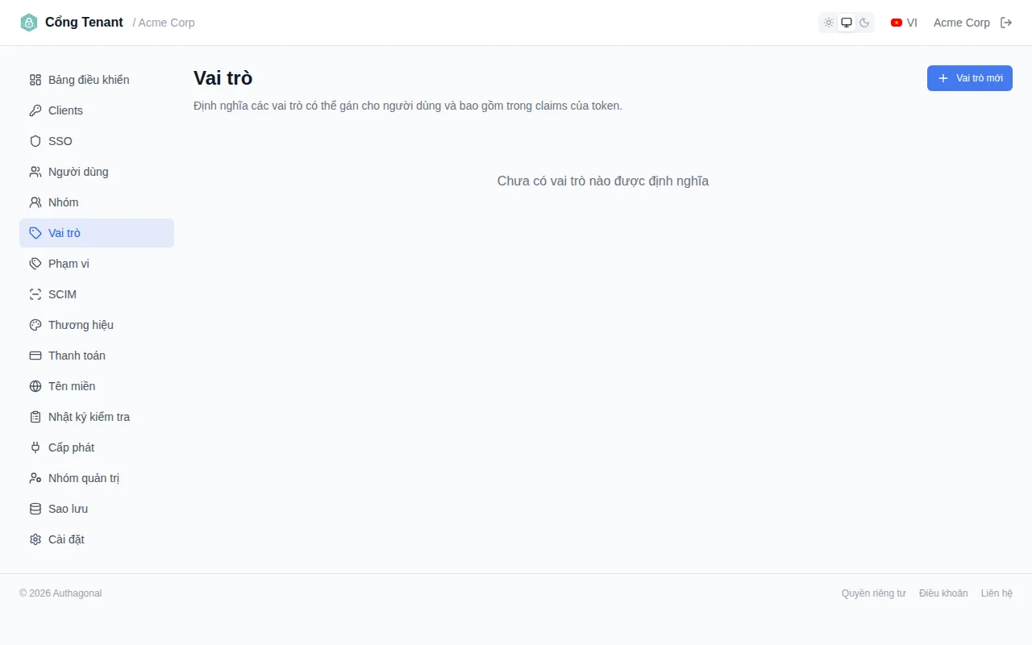The height and width of the screenshot is (645, 1032).
Task: Click the Thanh toán credit card icon
Action: pos(35,356)
